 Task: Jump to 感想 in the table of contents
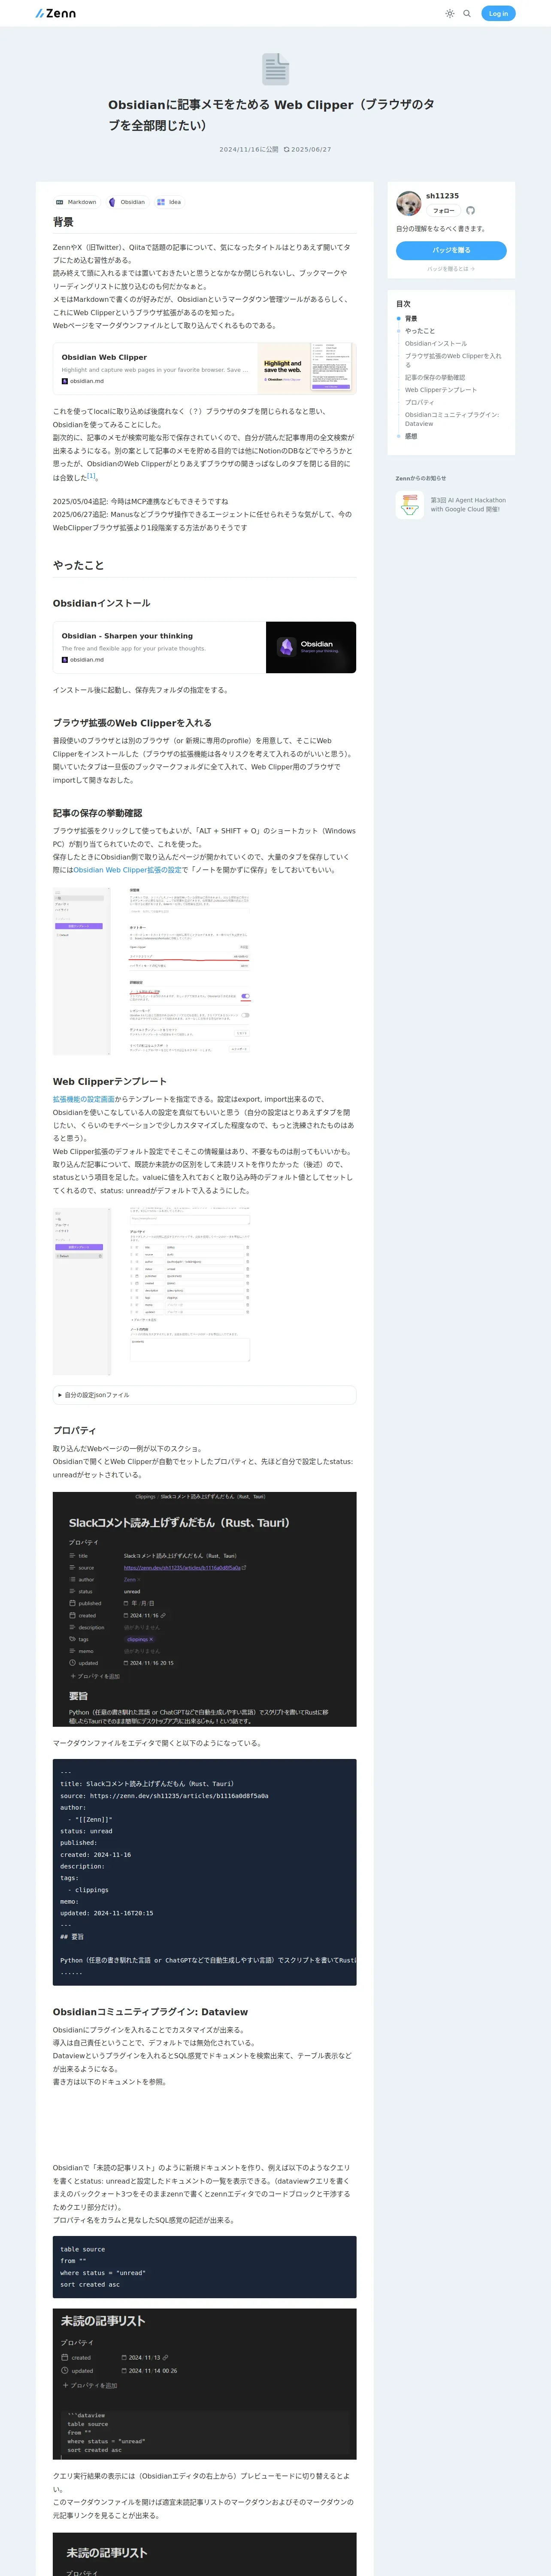tap(411, 436)
